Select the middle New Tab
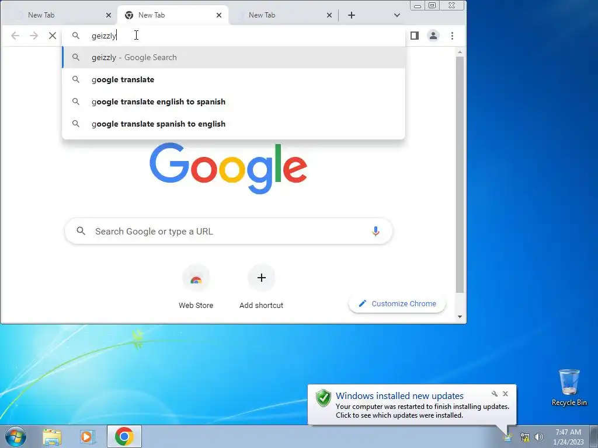This screenshot has width=598, height=448. click(x=172, y=15)
